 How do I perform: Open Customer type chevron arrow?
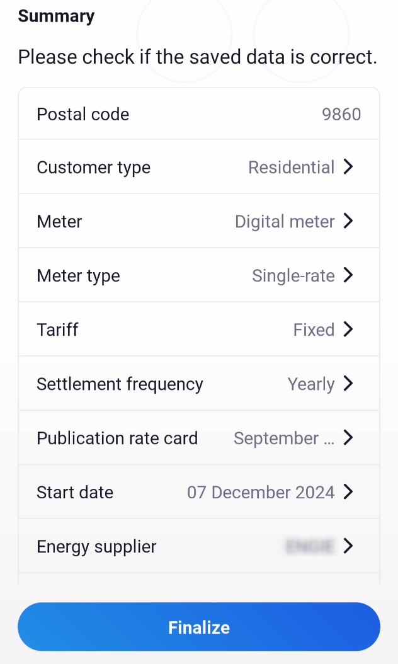[x=348, y=167]
